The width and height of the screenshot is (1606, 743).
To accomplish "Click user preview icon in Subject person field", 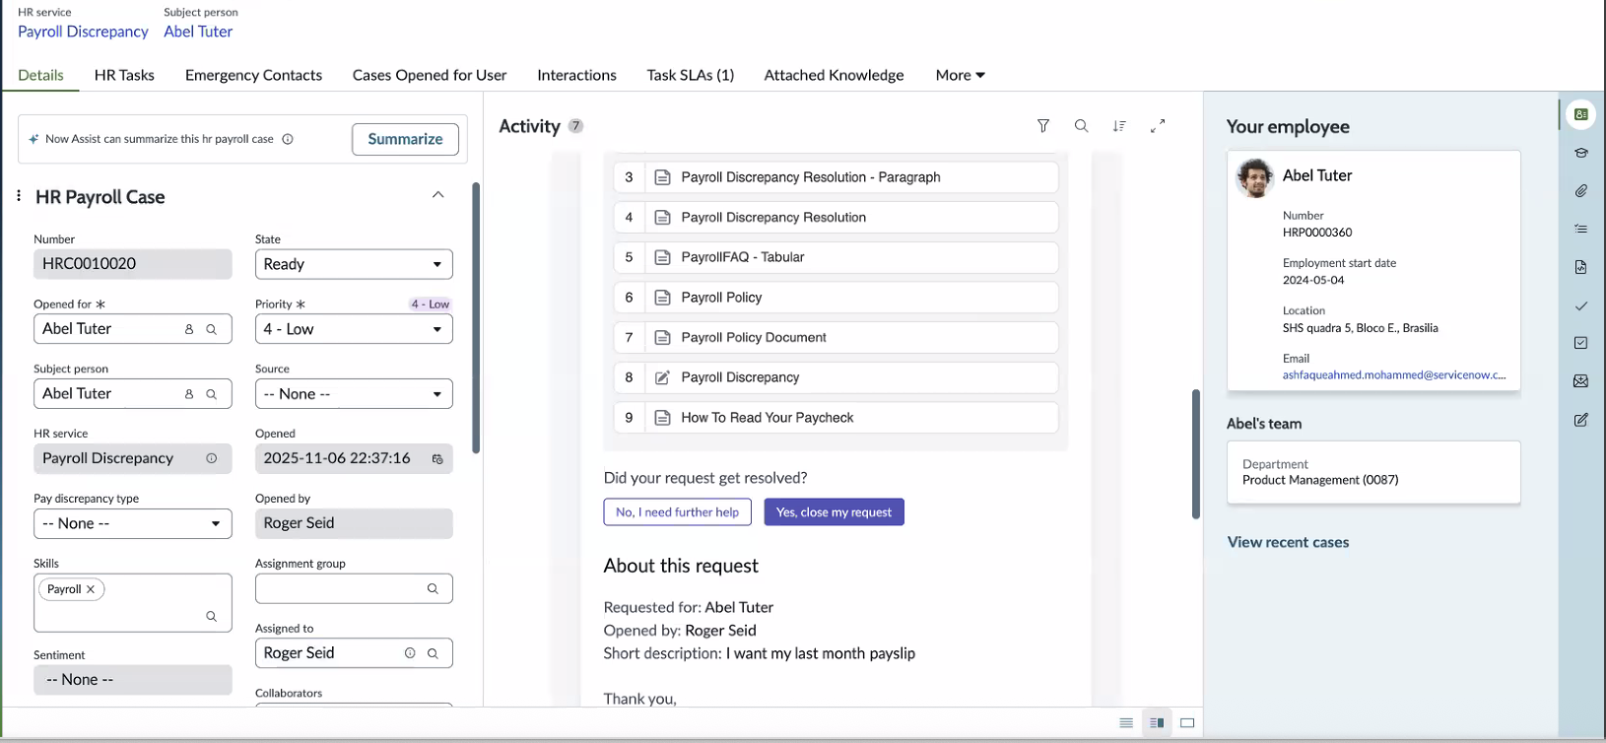I will [x=189, y=394].
